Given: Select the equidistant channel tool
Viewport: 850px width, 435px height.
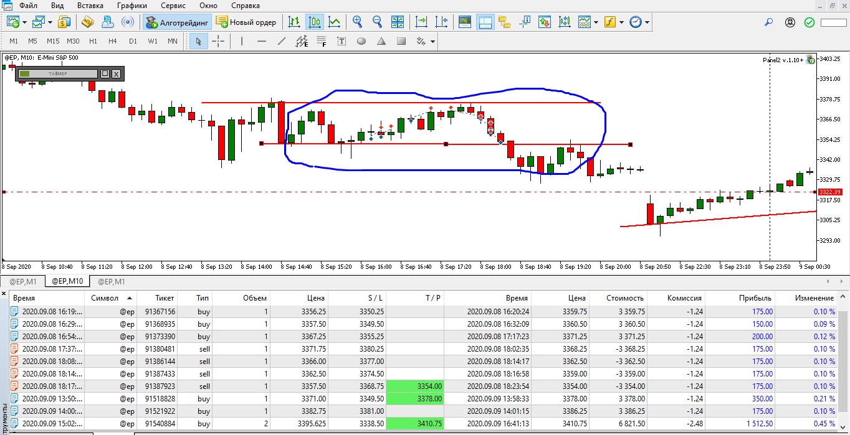Looking at the screenshot, I should tap(302, 42).
